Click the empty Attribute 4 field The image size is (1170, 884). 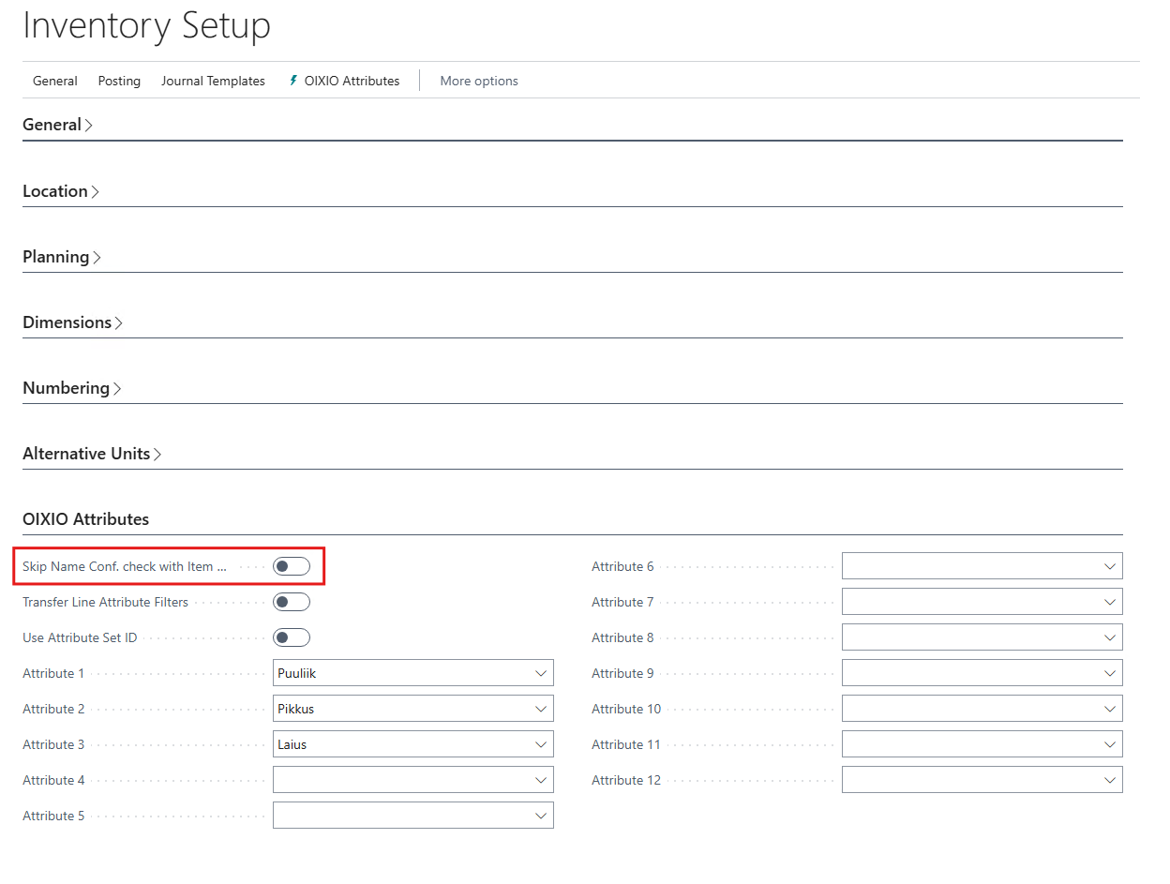click(x=403, y=780)
